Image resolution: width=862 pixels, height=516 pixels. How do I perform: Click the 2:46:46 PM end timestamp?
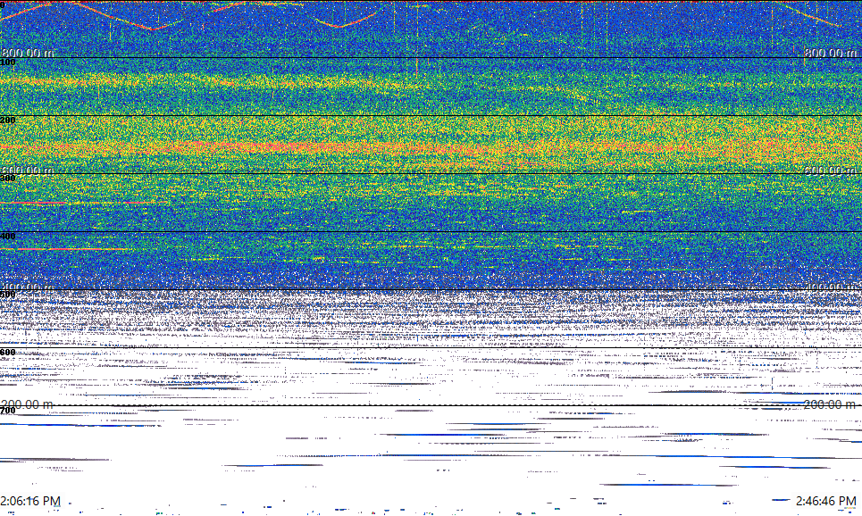coord(826,501)
